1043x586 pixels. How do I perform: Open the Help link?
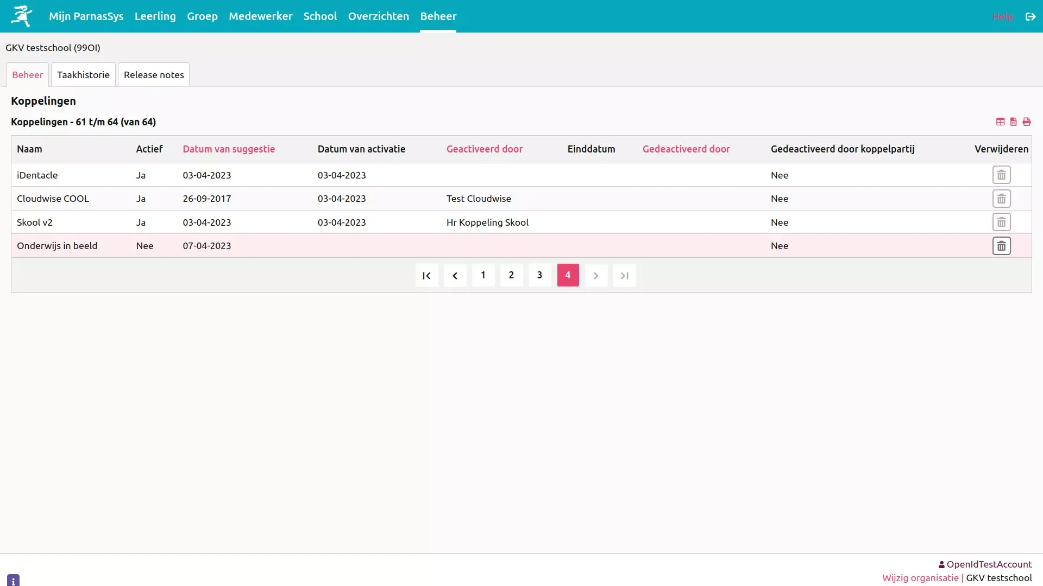coord(1002,16)
